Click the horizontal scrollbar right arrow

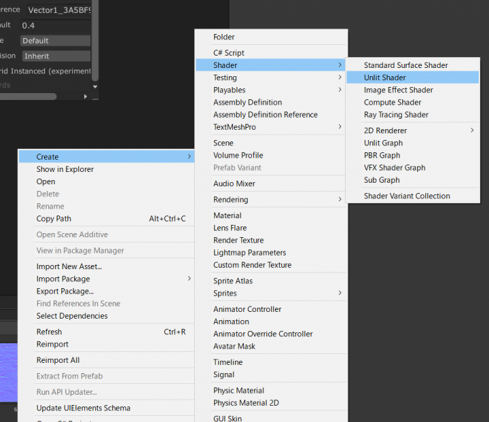86,96
